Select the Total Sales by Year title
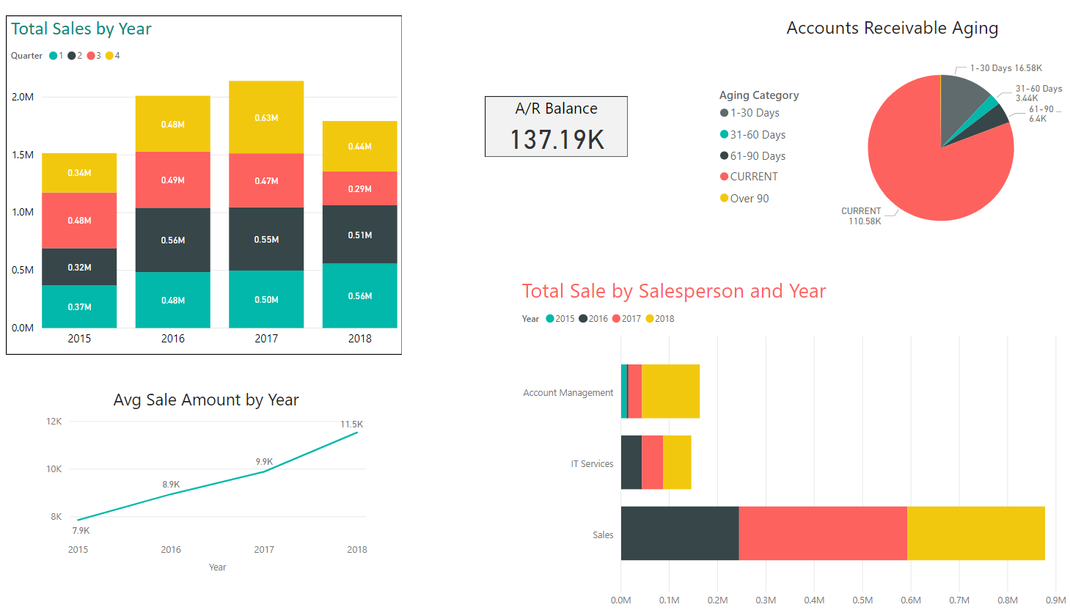 pos(81,29)
